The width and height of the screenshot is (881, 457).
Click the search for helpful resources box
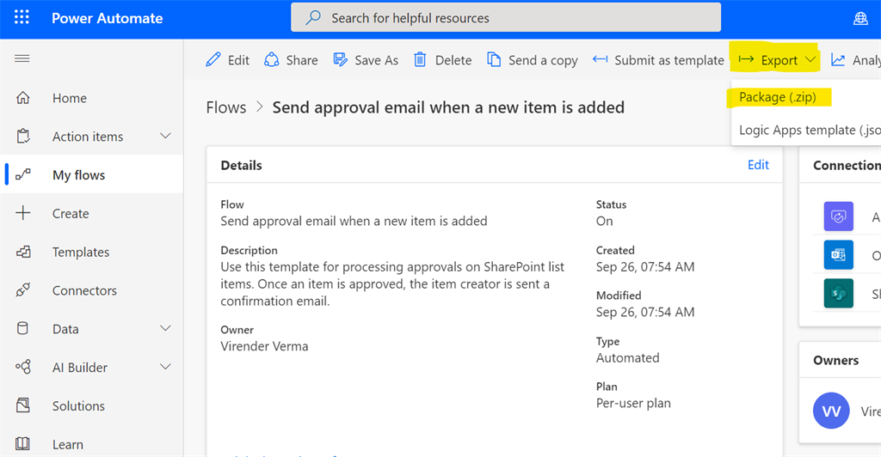click(506, 18)
